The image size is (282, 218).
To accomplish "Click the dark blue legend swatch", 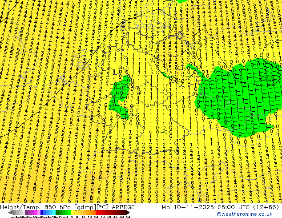I will coord(42,213).
